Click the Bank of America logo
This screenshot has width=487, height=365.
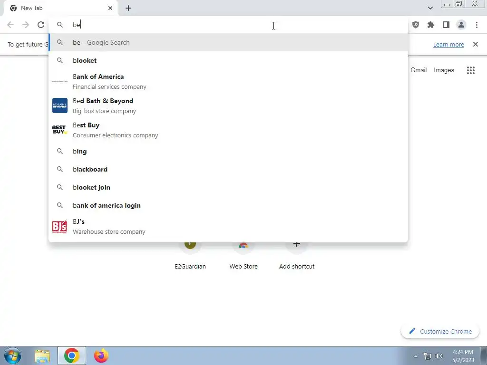coord(59,81)
